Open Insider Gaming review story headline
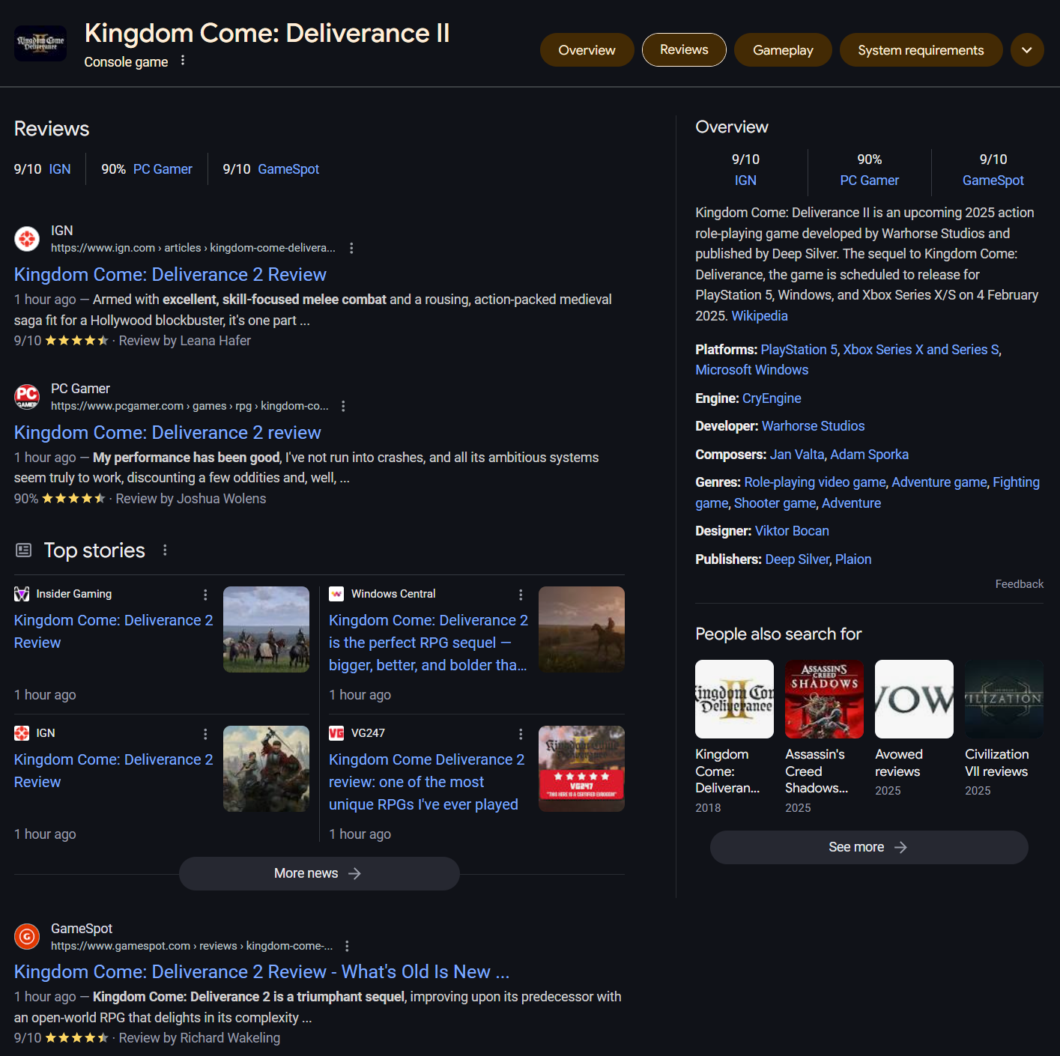The height and width of the screenshot is (1056, 1060). [114, 631]
